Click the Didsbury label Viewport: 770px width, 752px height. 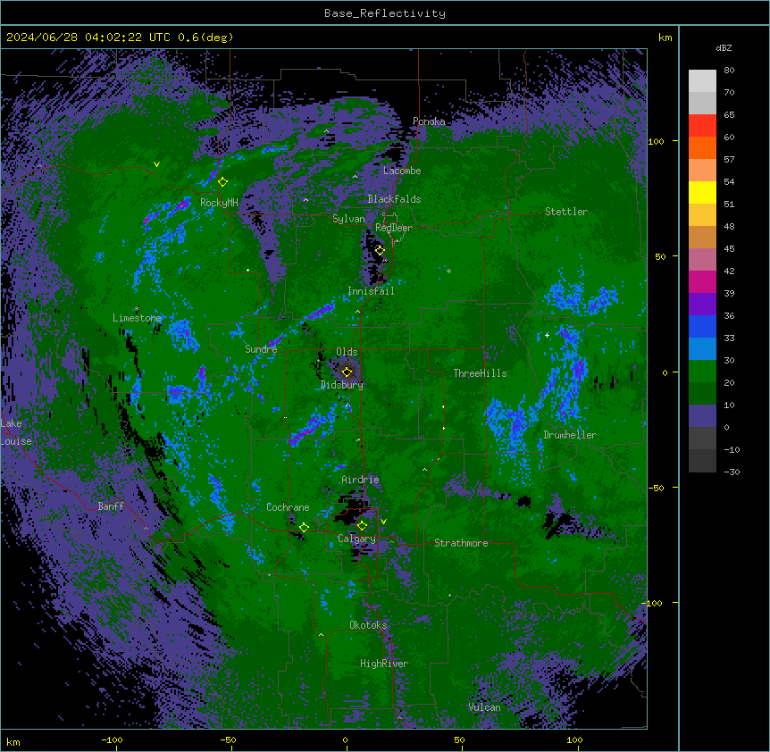pyautogui.click(x=342, y=385)
